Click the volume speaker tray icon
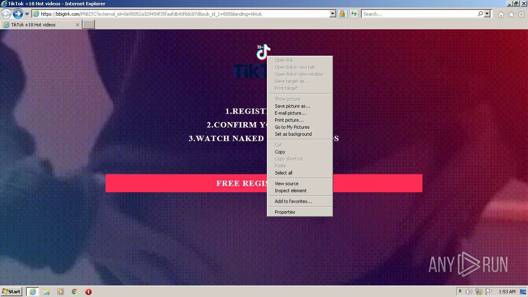Image resolution: width=528 pixels, height=297 pixels. point(469,292)
